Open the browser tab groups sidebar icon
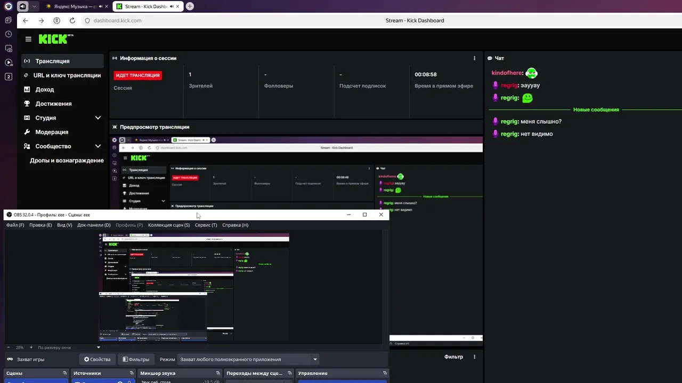This screenshot has height=383, width=682. click(x=8, y=20)
